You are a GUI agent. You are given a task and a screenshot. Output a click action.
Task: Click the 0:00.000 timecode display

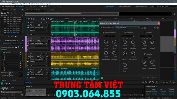pos(29,82)
